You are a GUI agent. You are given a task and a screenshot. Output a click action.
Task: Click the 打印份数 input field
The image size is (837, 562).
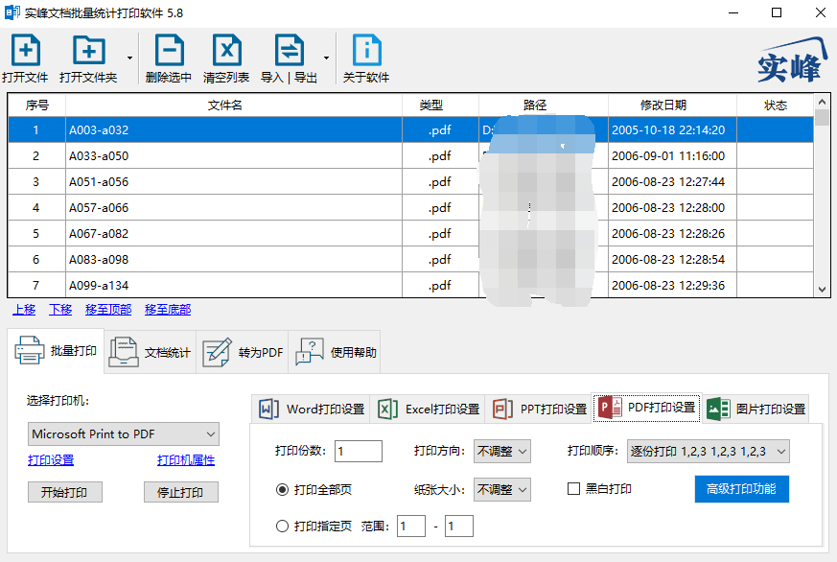click(359, 451)
